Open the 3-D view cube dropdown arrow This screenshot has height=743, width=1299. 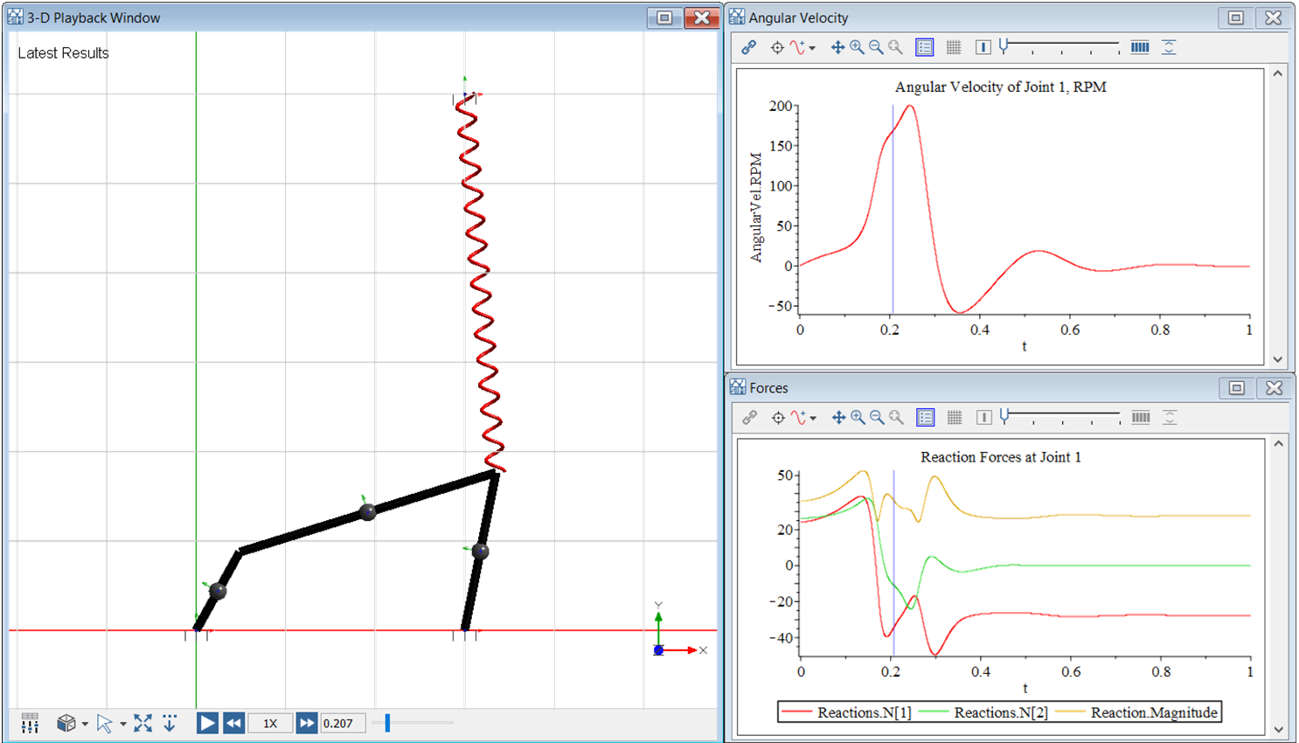(x=85, y=724)
